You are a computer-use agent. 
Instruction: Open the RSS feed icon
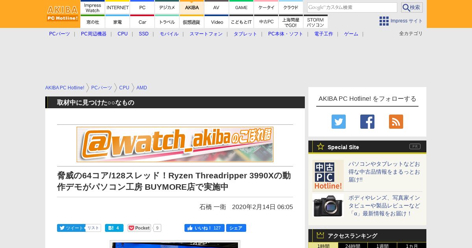point(396,122)
